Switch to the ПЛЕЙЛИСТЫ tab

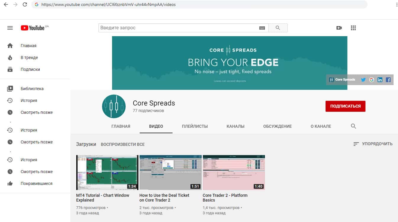coord(195,126)
